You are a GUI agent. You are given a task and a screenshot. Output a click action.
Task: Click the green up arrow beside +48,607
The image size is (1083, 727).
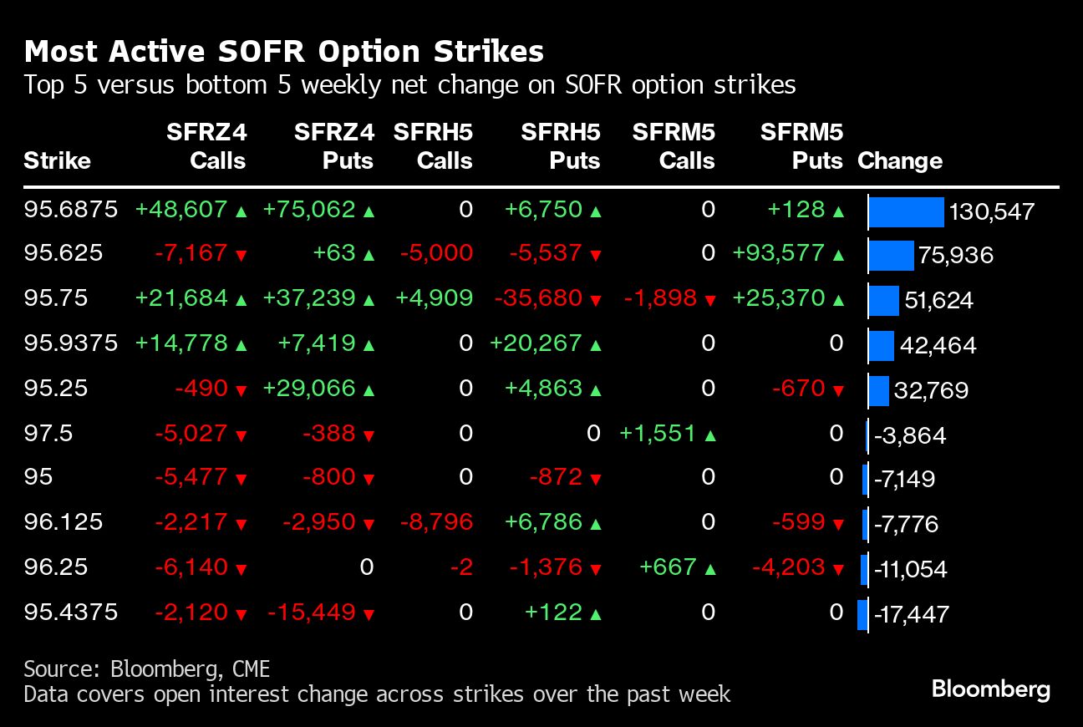pos(241,212)
